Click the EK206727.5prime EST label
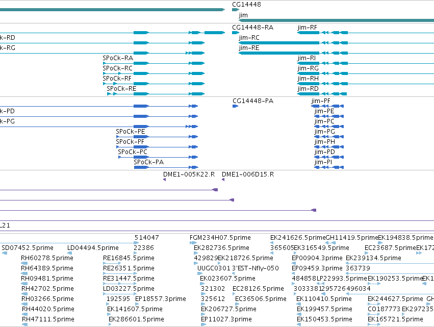Image resolution: width=434 pixels, height=327 pixels. pos(228,309)
